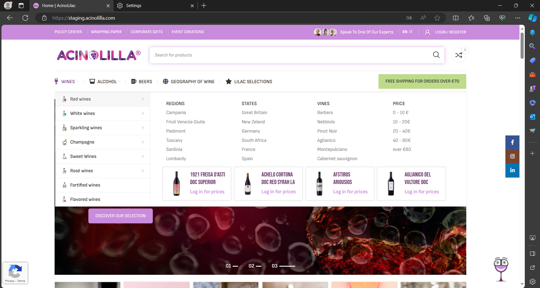Image resolution: width=540 pixels, height=288 pixels.
Task: Open POLICY CENTER link
Action: click(68, 32)
